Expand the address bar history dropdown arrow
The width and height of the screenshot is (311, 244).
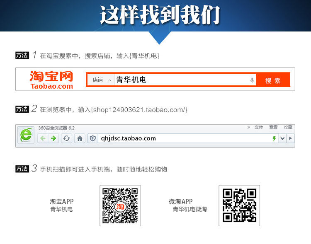click(x=282, y=138)
